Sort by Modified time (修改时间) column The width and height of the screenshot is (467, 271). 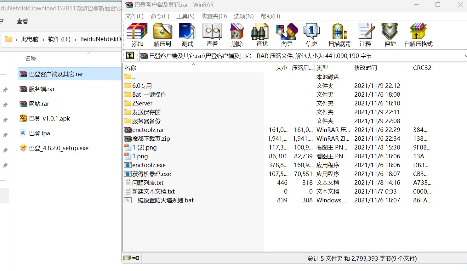click(x=365, y=68)
